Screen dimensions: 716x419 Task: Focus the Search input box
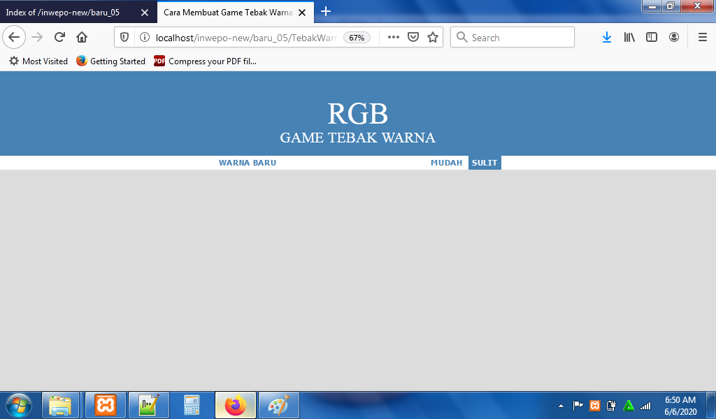click(x=513, y=38)
